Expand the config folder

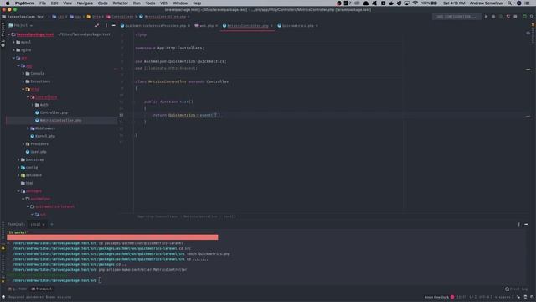point(18,168)
